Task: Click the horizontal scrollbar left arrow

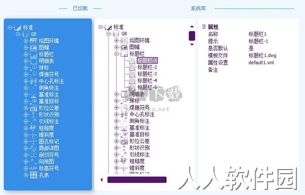Action: (102, 180)
